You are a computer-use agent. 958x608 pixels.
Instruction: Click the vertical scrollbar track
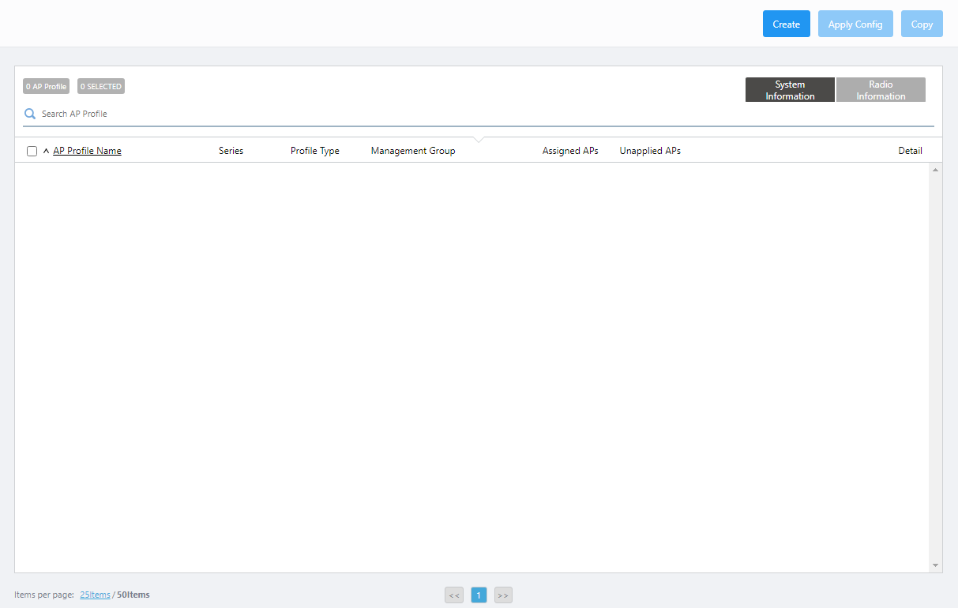tap(936, 363)
